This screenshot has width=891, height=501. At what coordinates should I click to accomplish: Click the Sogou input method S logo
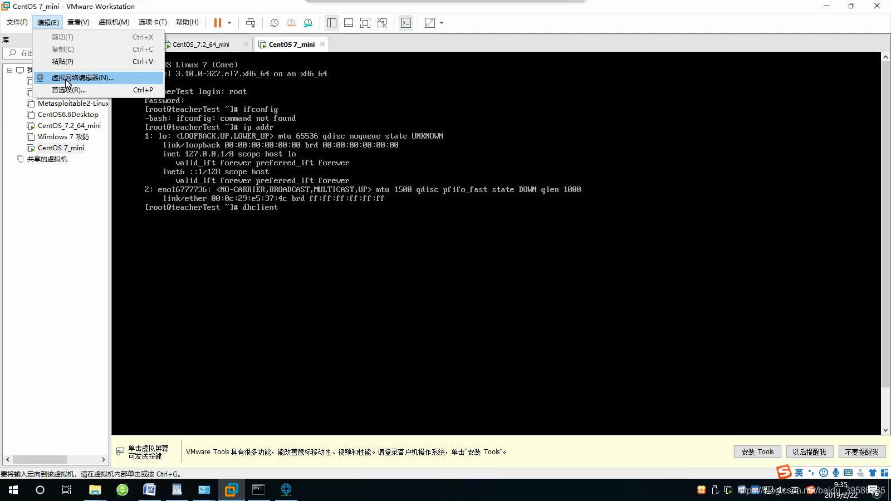[x=784, y=472]
